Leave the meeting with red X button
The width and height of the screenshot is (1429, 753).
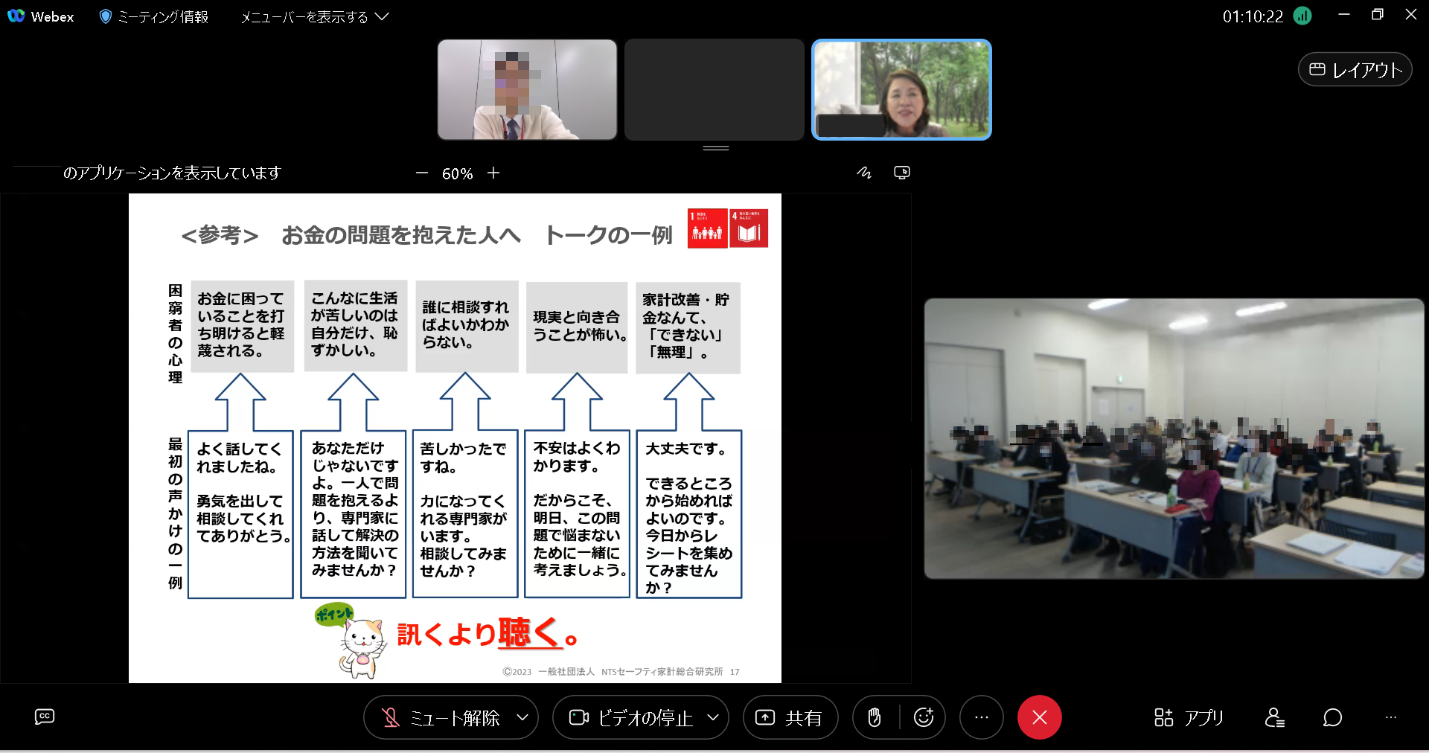coord(1040,717)
